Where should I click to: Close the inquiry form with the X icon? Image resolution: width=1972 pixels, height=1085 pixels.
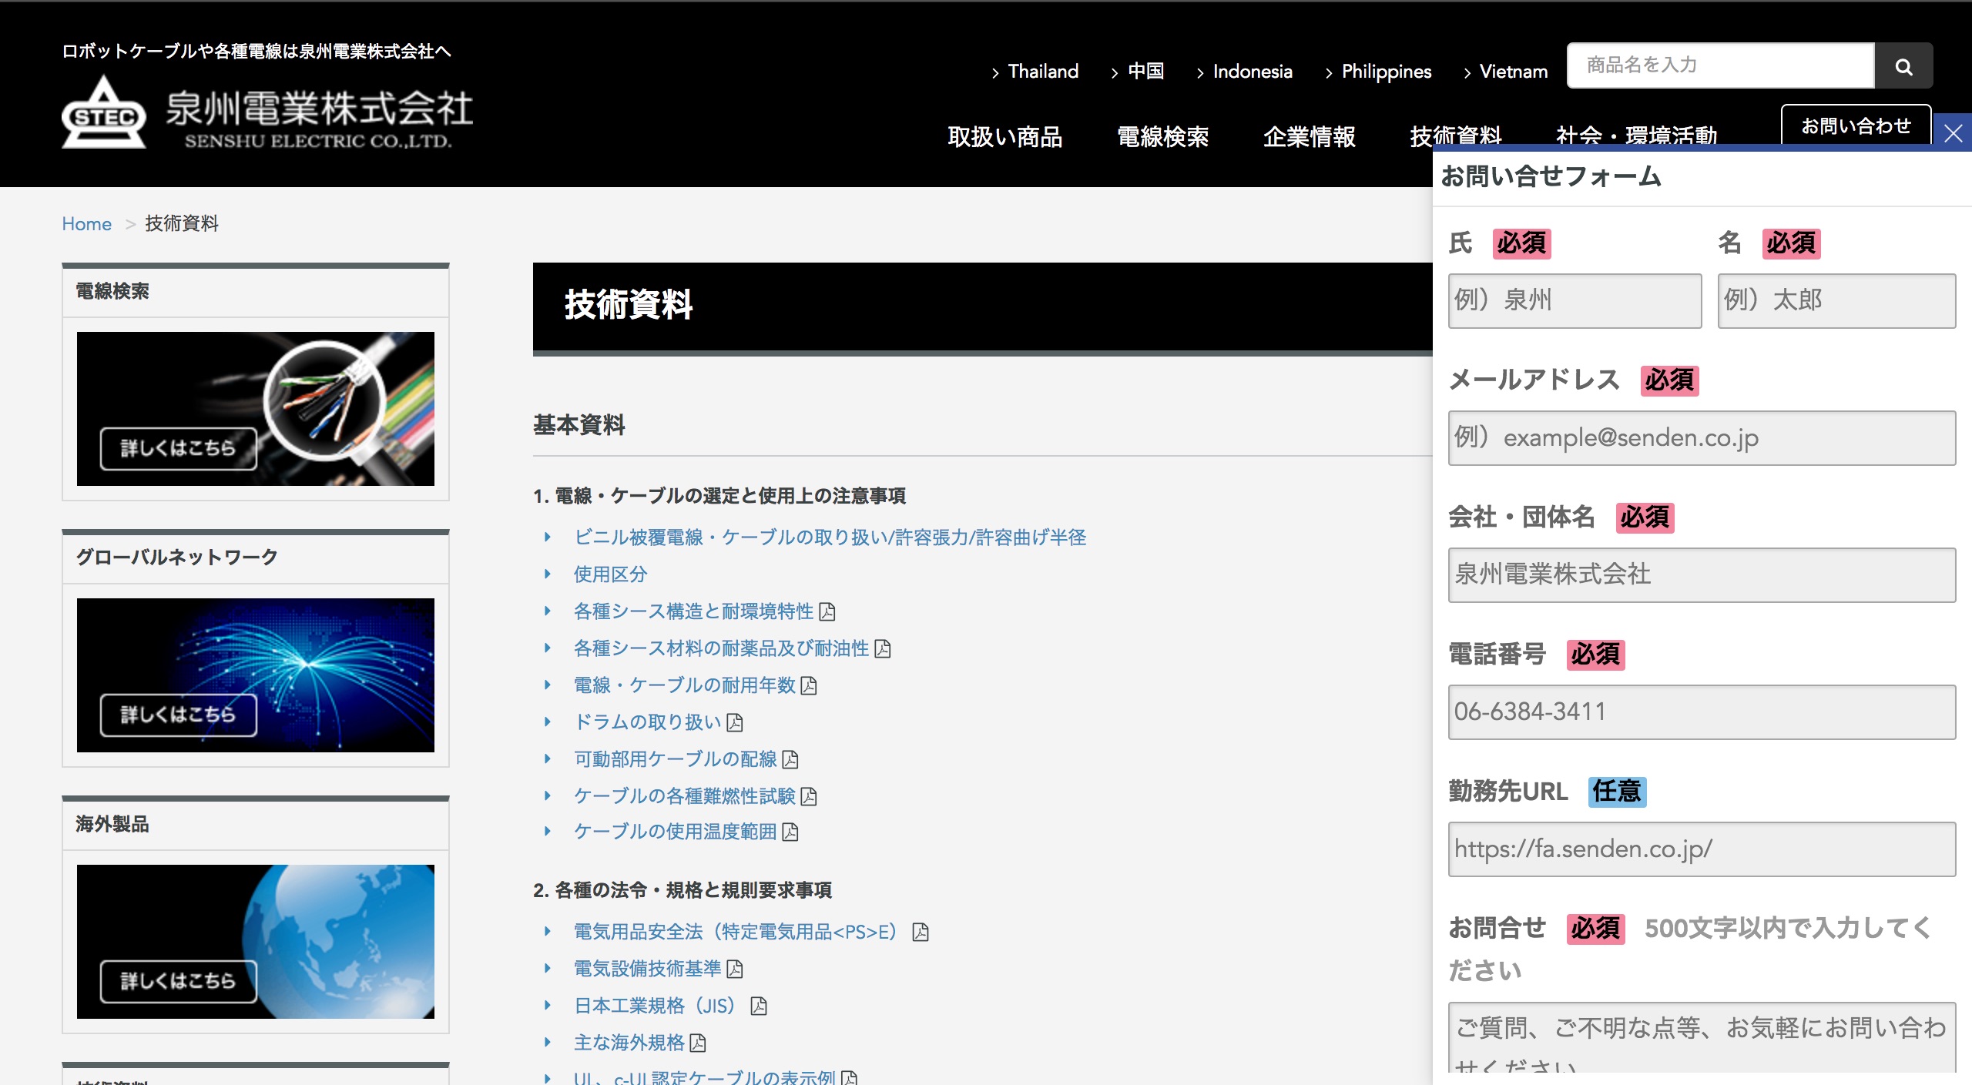pyautogui.click(x=1953, y=133)
